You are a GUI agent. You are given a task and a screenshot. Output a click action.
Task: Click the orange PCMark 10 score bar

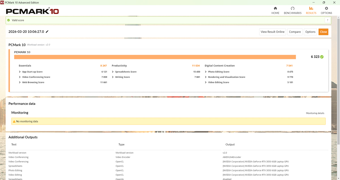155,57
